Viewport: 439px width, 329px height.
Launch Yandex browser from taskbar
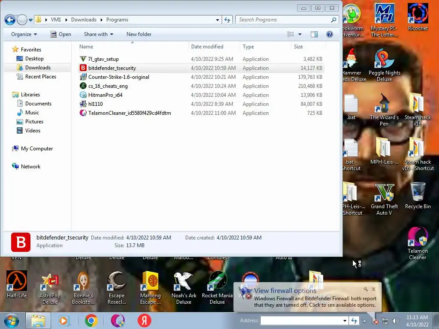click(x=144, y=320)
